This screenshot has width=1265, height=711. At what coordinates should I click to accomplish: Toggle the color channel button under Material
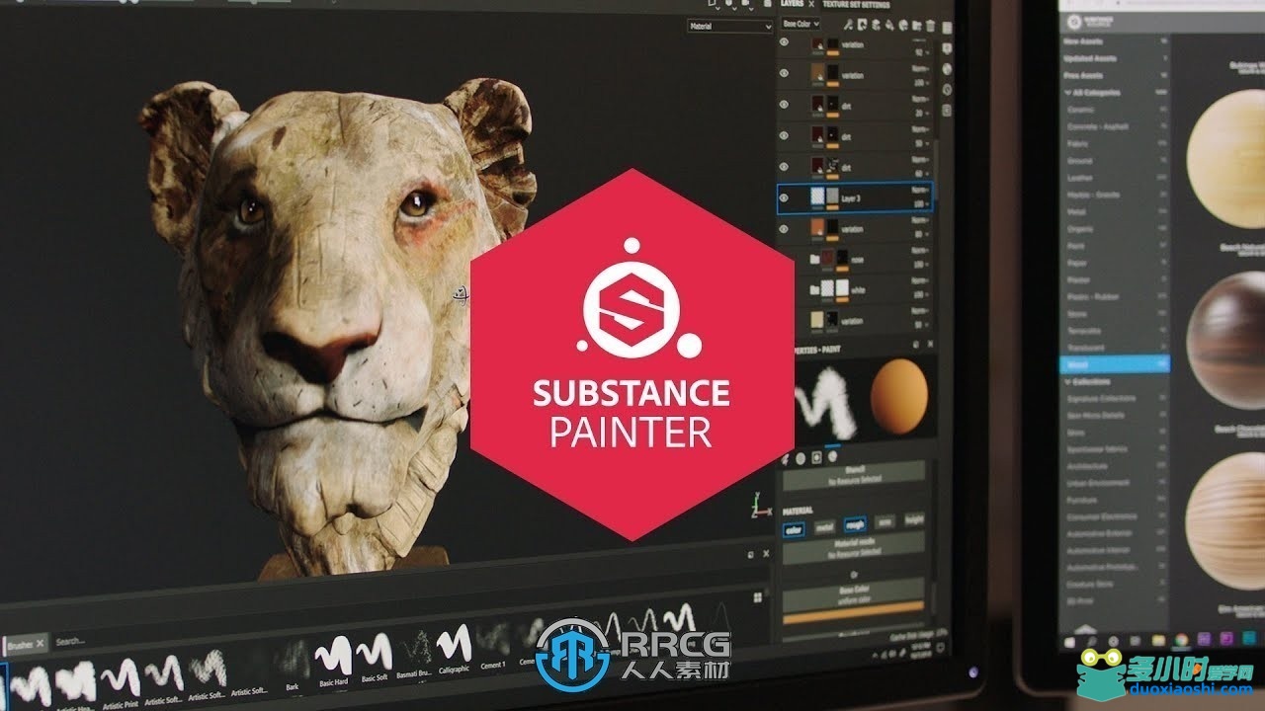click(x=794, y=529)
